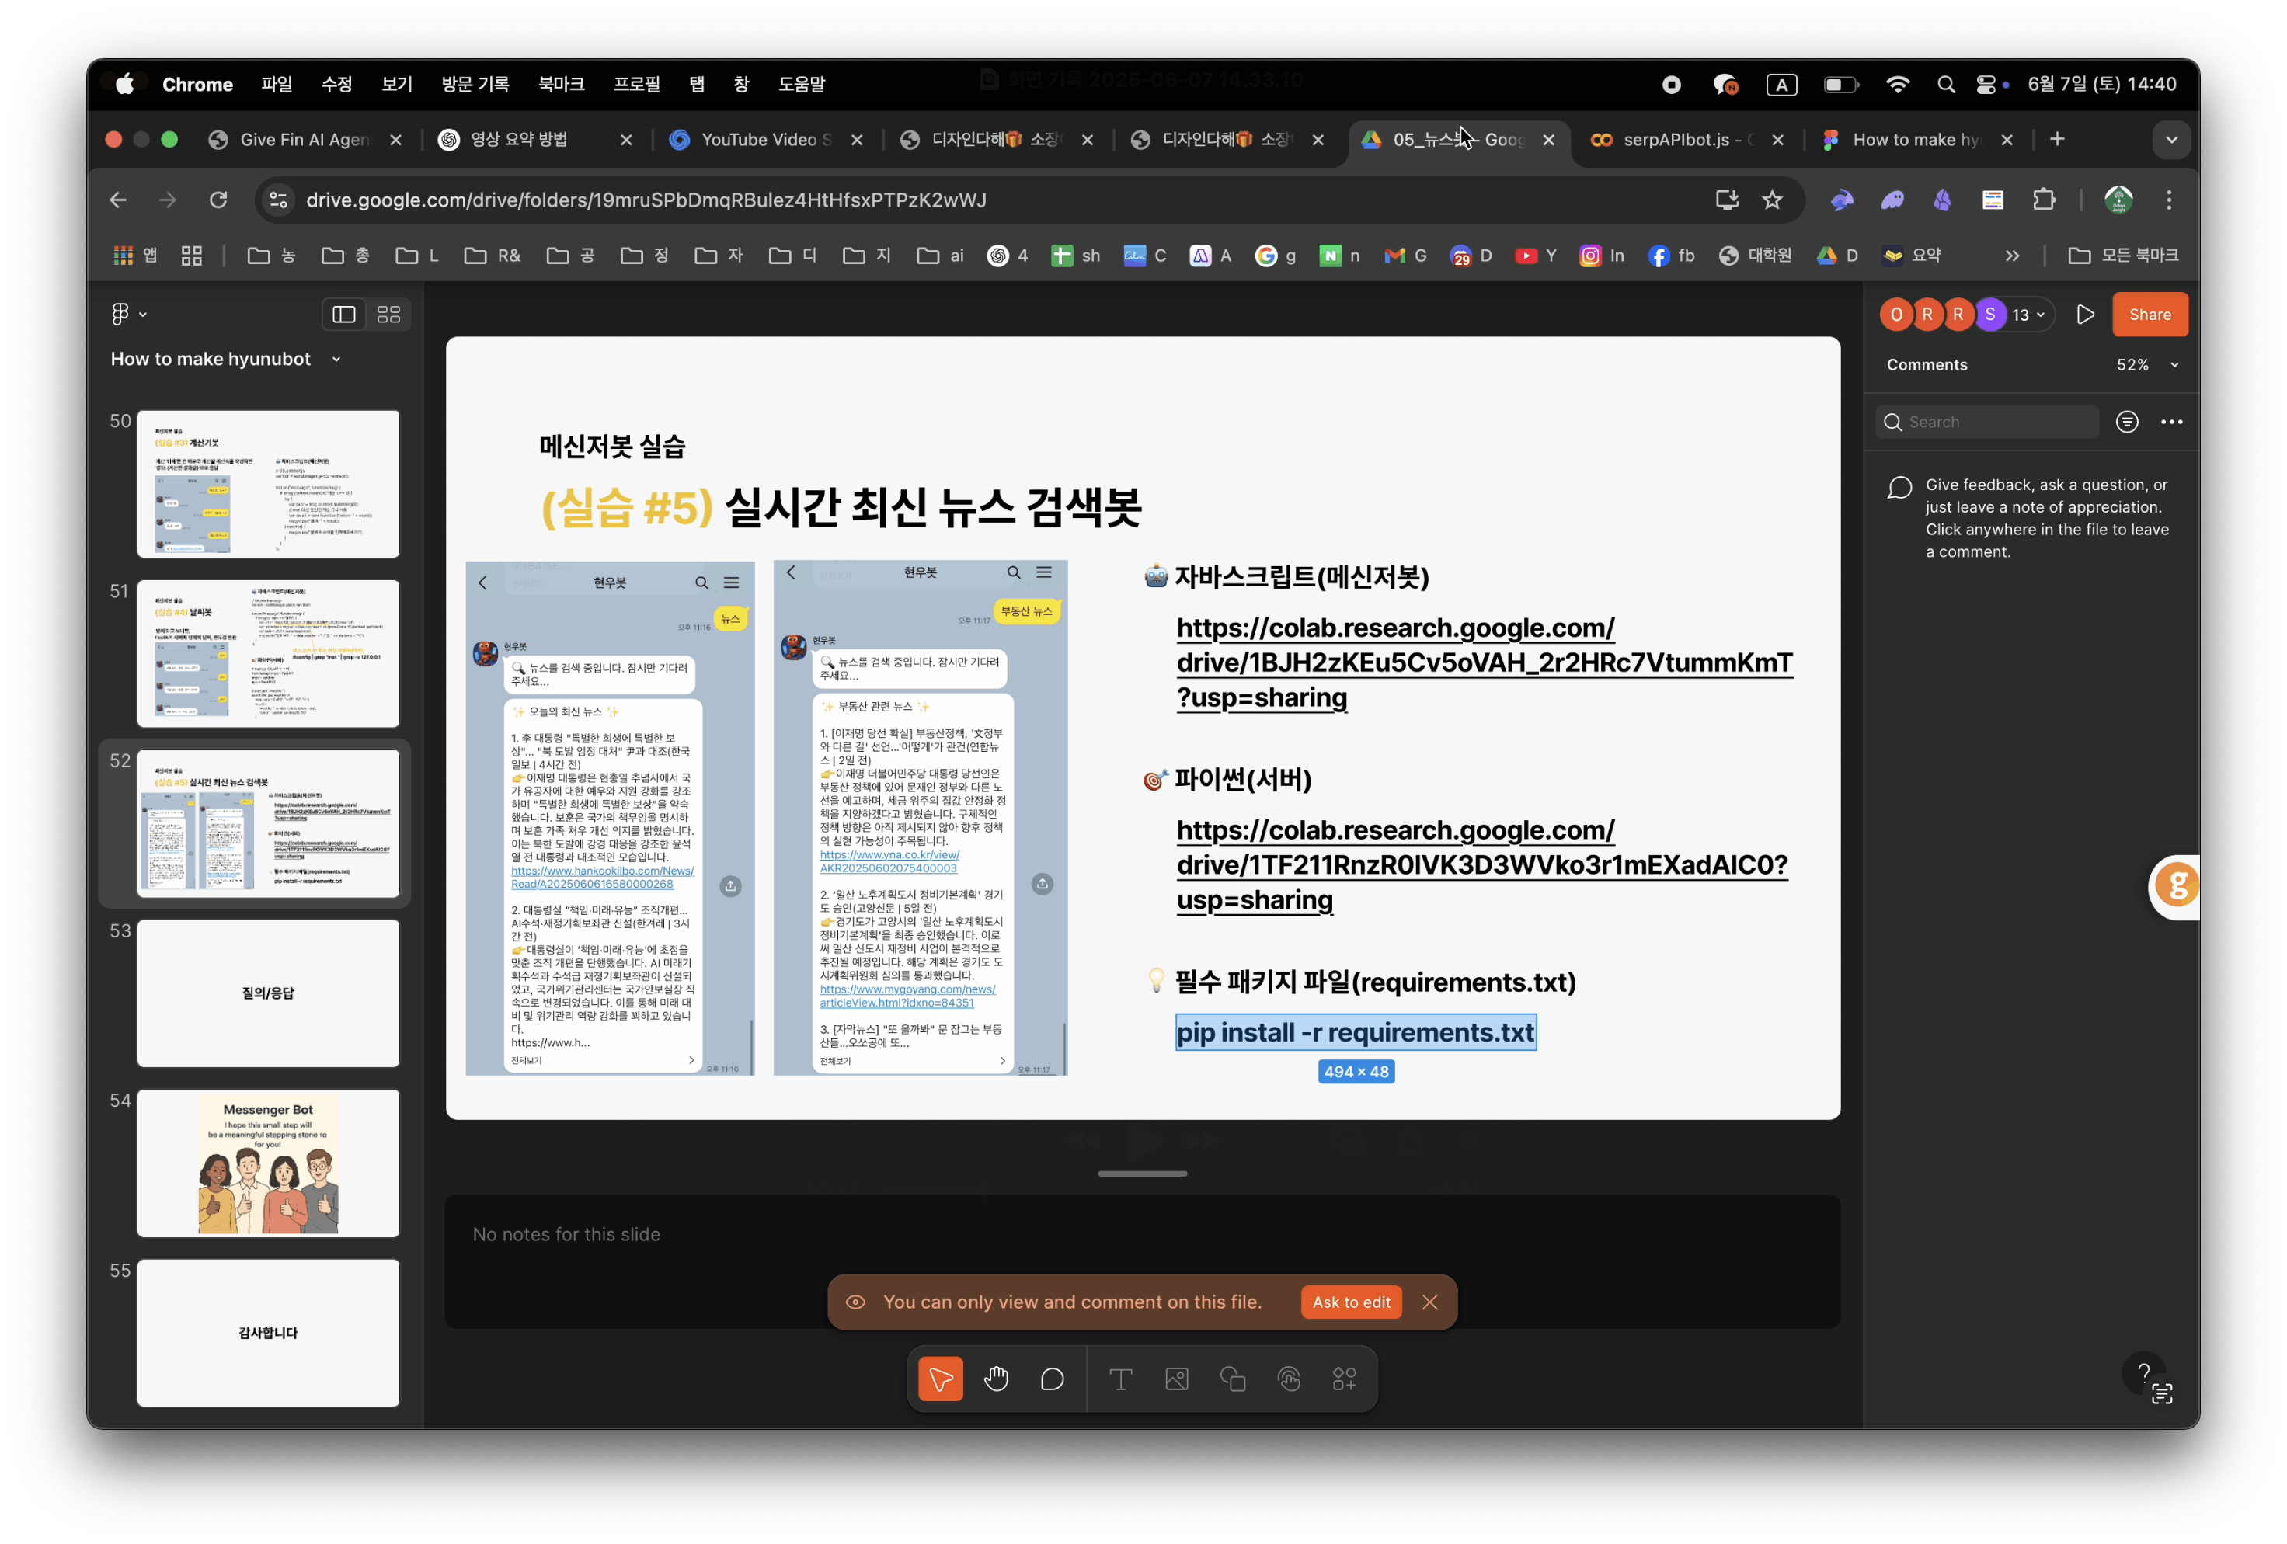
Task: Open the 파일 menu in menu bar
Action: click(277, 85)
